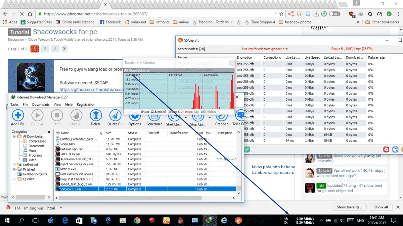This screenshot has width=403, height=226.
Task: Open the anime bookmark folder
Action: pyautogui.click(x=181, y=22)
